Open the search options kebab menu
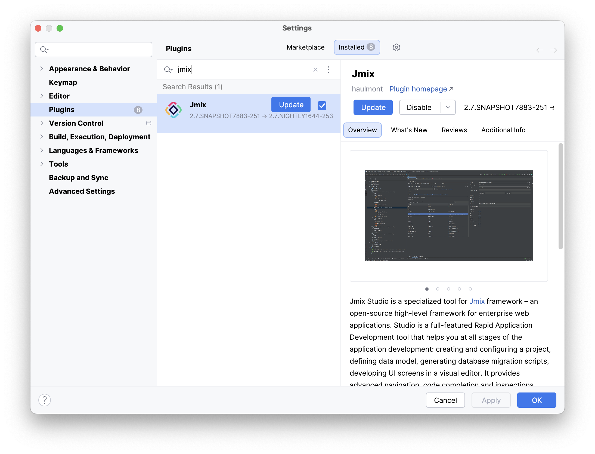This screenshot has height=454, width=595. pos(329,70)
